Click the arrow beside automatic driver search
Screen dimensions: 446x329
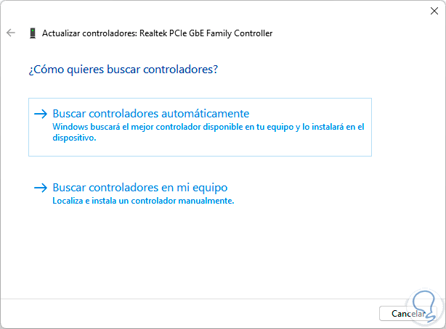point(41,114)
